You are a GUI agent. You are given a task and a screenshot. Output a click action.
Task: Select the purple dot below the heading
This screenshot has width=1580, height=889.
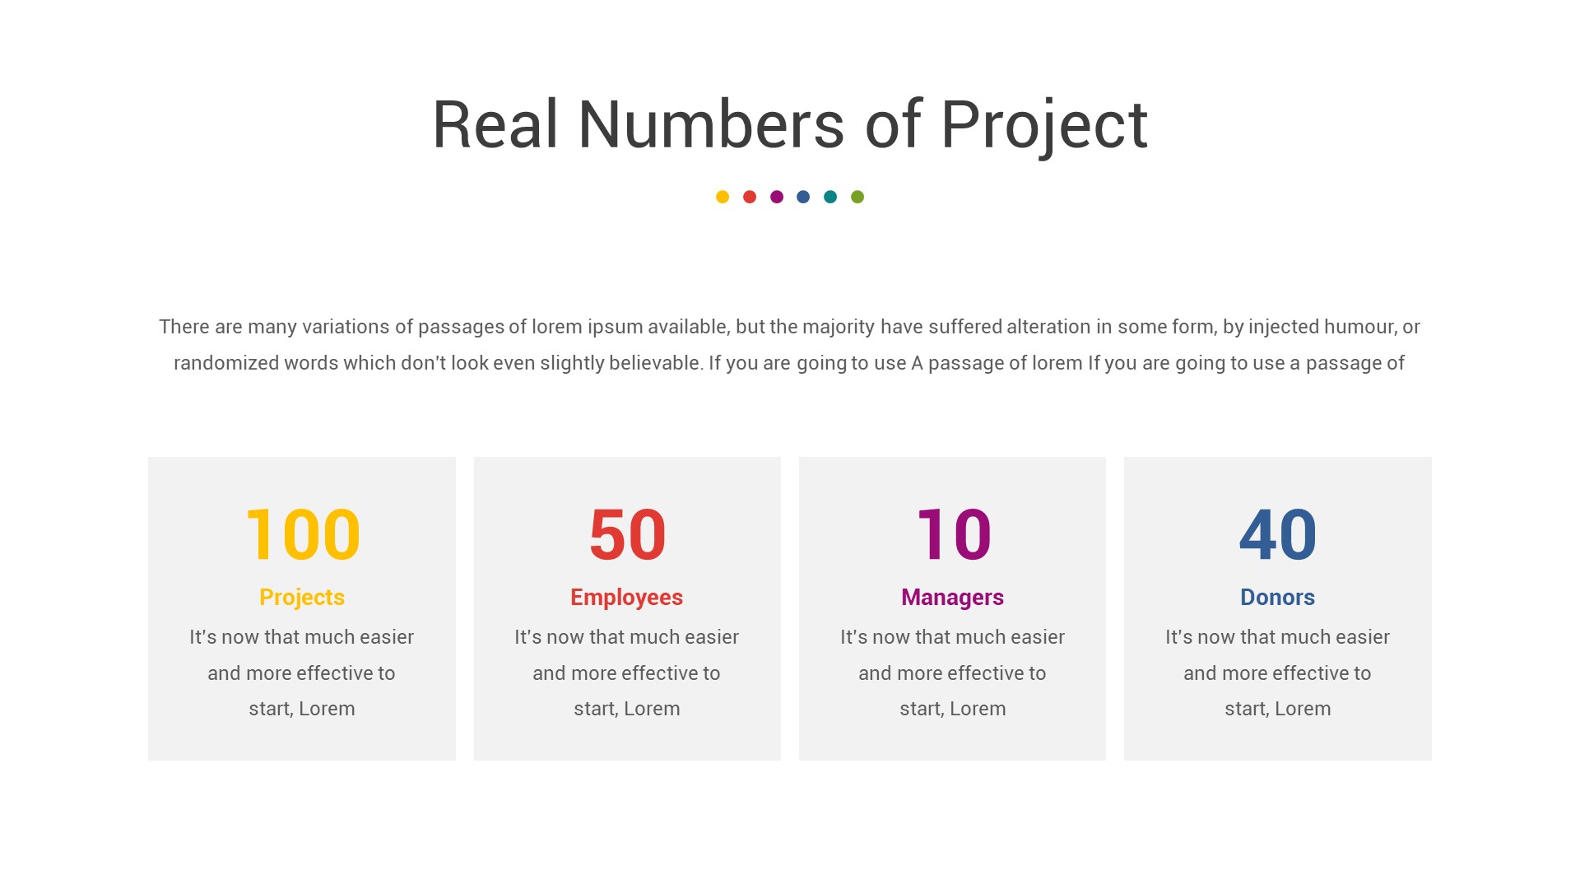click(777, 197)
